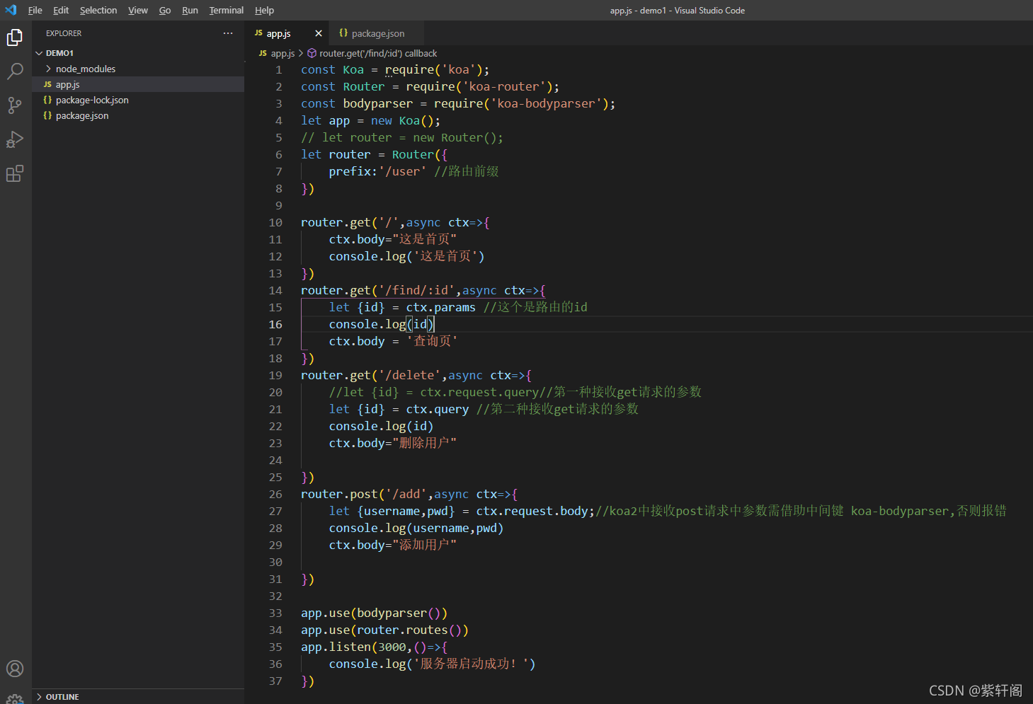Click the braces icon beside package-lock.json
This screenshot has height=704, width=1033.
tap(47, 100)
